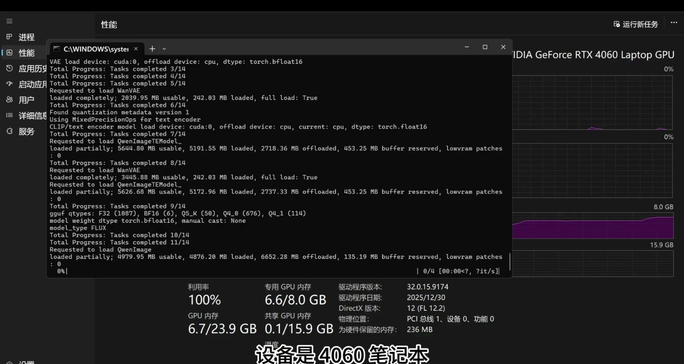684x364 pixels.
Task: Click the reserved memory value 236 MB
Action: point(419,329)
